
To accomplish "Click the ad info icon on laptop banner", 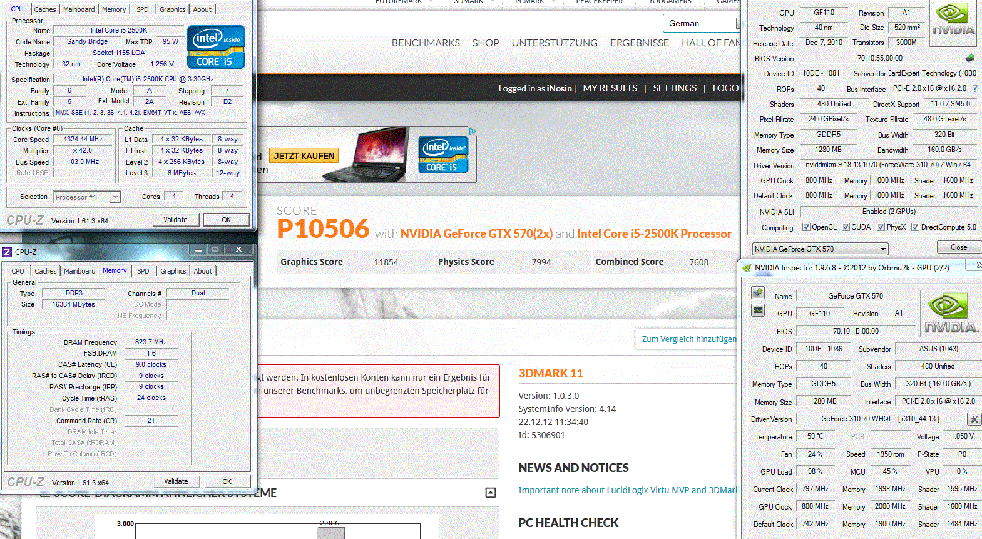I will click(x=473, y=131).
